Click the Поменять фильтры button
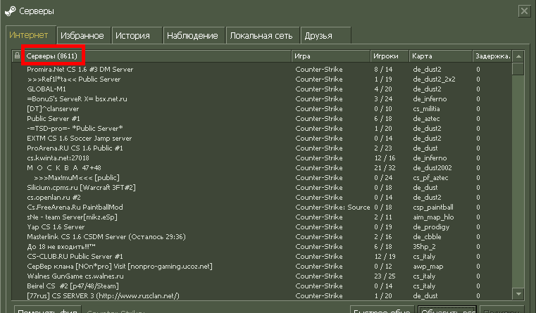Screen dimensions: 536x313 tap(48, 310)
